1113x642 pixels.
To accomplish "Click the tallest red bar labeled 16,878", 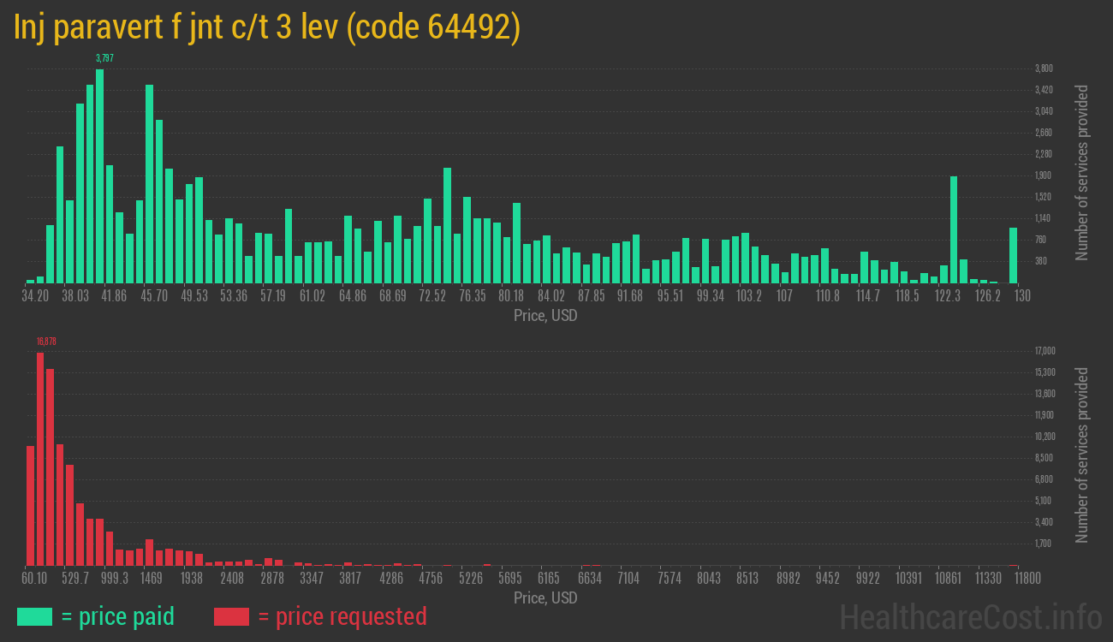I will click(x=40, y=458).
